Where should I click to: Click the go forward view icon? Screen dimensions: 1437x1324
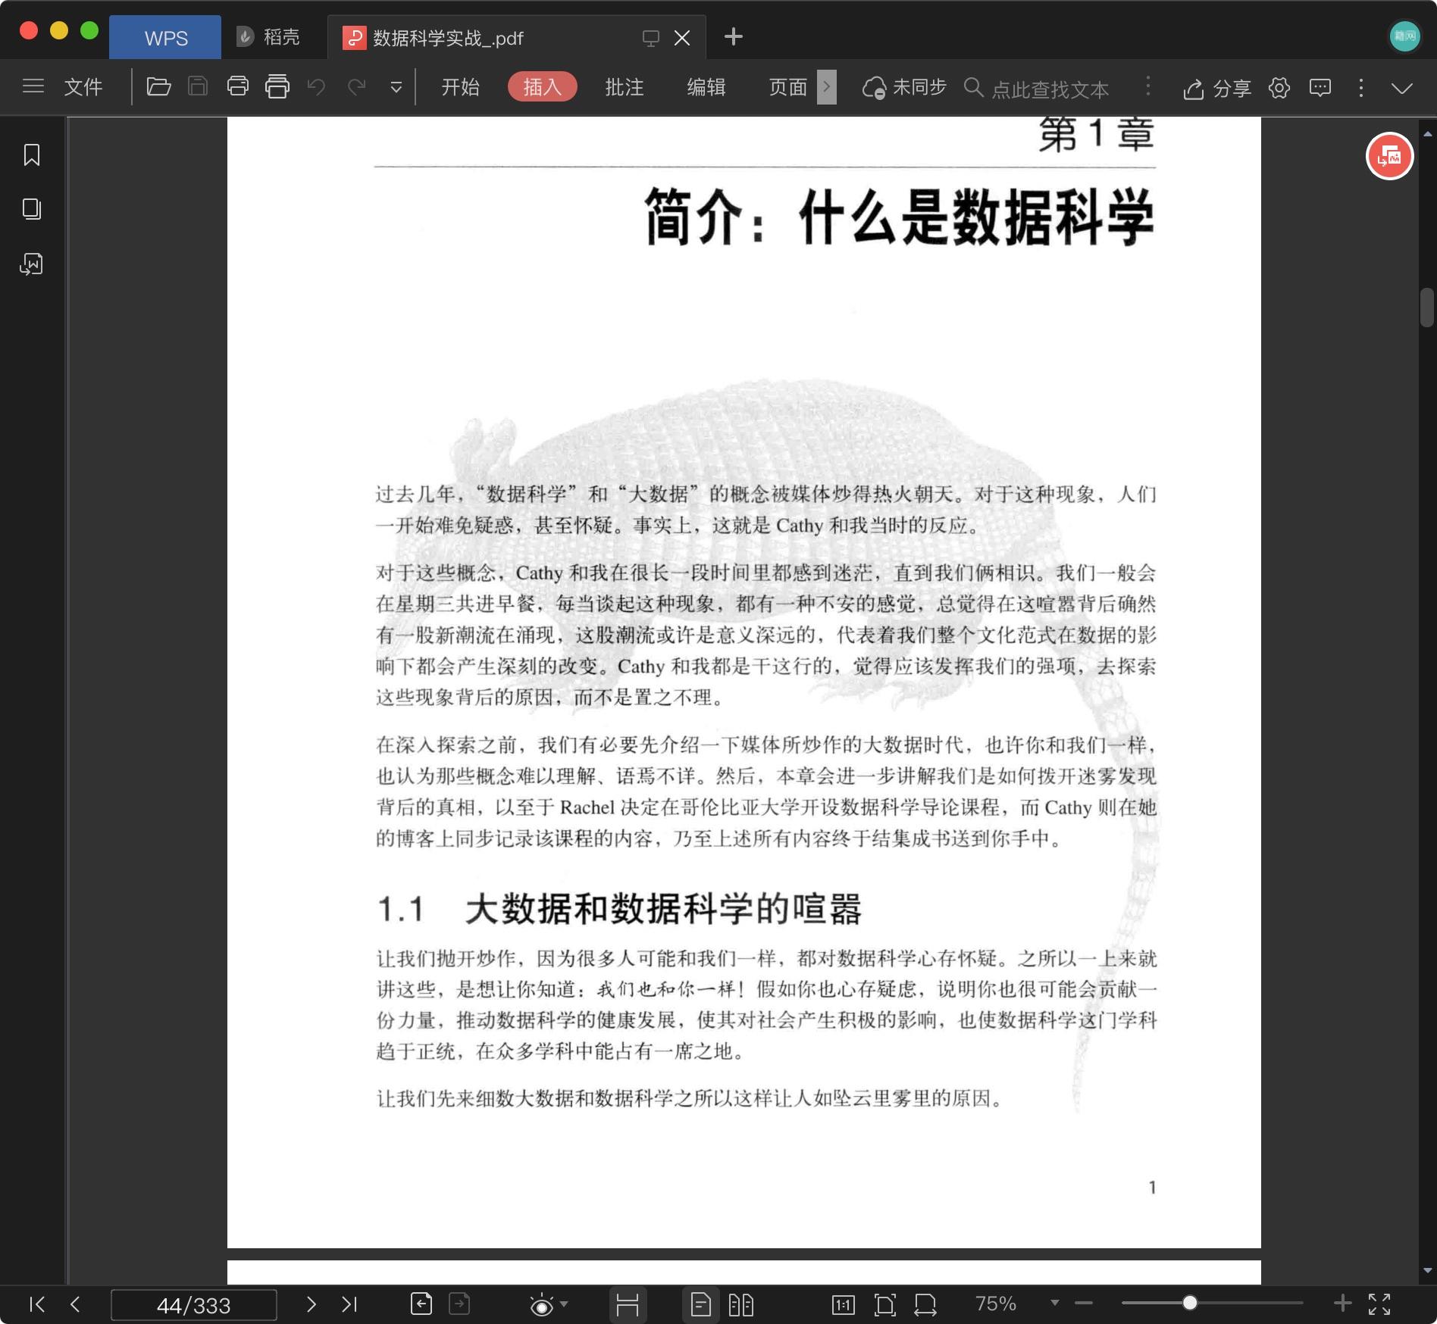[459, 1304]
